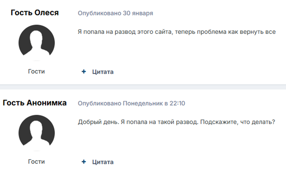Select the Гость Анонимка username heading
Image resolution: width=286 pixels, height=173 pixels.
pos(35,103)
